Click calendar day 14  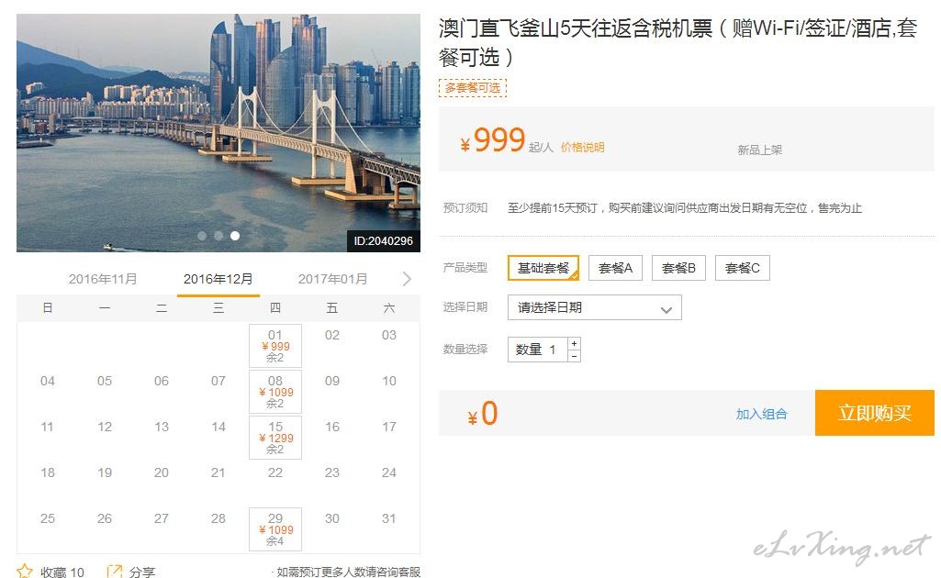218,427
